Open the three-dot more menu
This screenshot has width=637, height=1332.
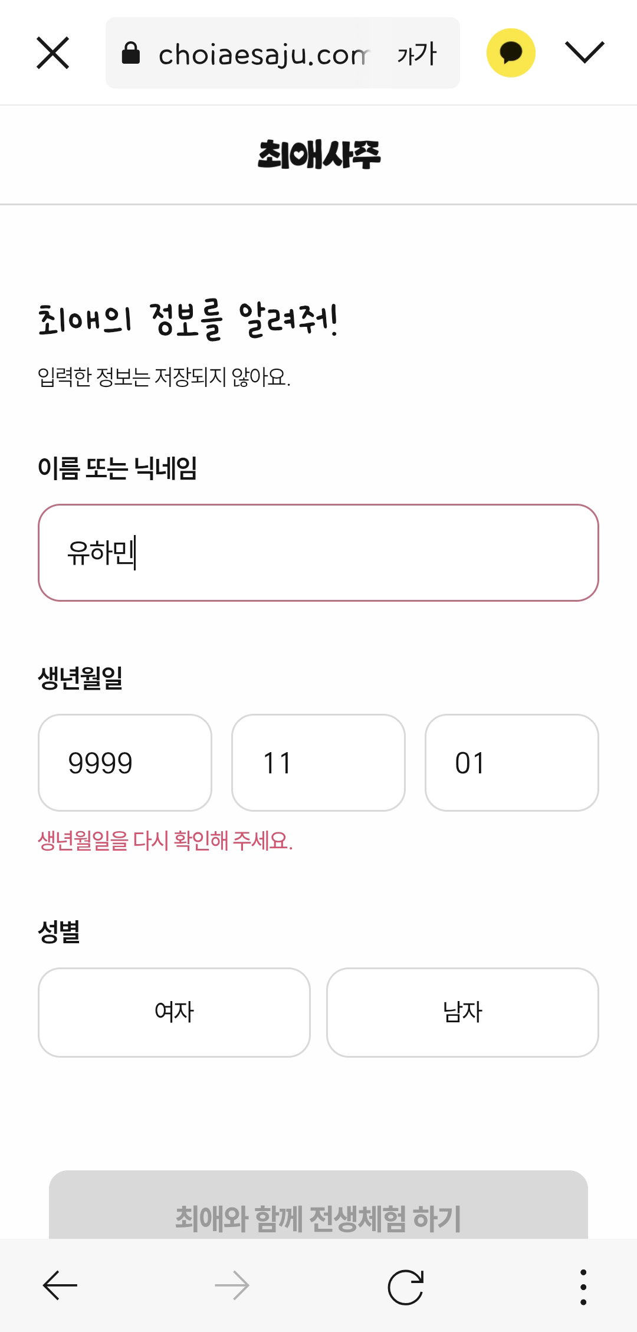(x=583, y=1287)
